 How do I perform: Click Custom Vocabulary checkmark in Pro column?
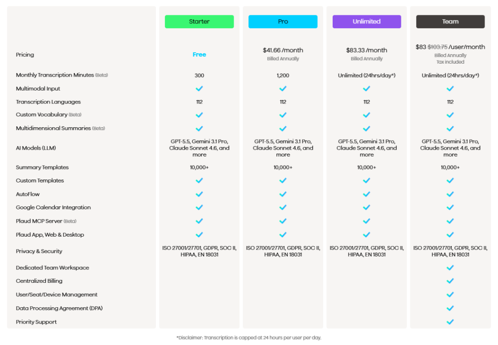[x=283, y=115]
